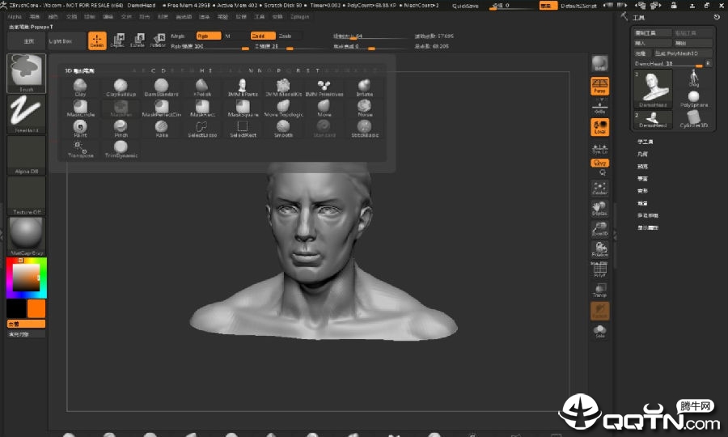Screen dimensions: 728x437
Task: Adjust the Rgb intensity slider
Action: pyautogui.click(x=210, y=46)
